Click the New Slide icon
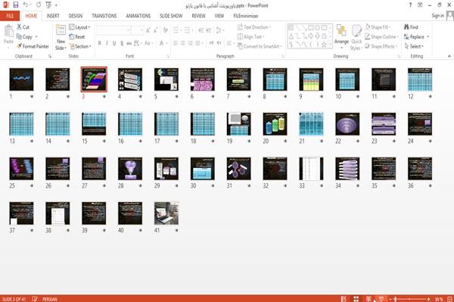Image resolution: width=454 pixels, height=302 pixels. point(61,31)
